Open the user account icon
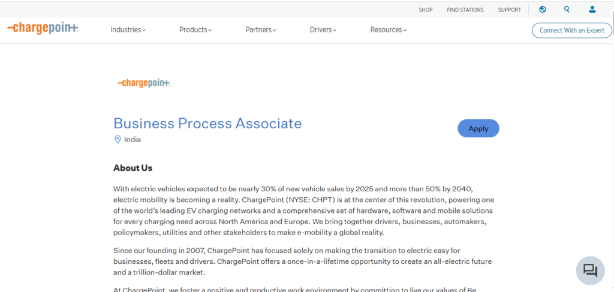 [x=592, y=10]
